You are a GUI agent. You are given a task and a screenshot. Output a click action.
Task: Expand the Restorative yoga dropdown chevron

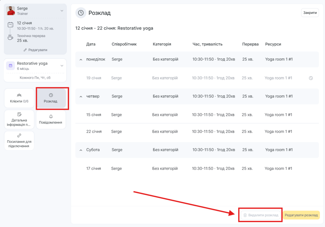62,66
